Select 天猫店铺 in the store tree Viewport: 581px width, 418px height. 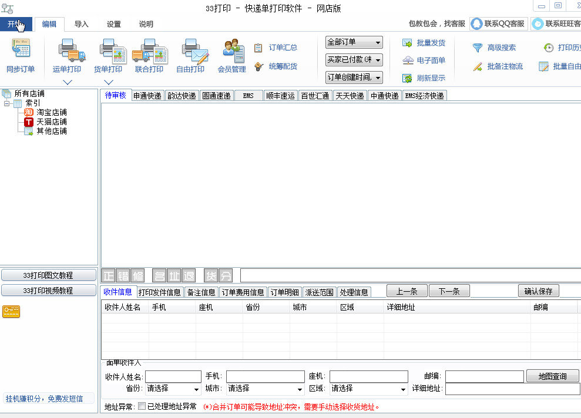51,122
